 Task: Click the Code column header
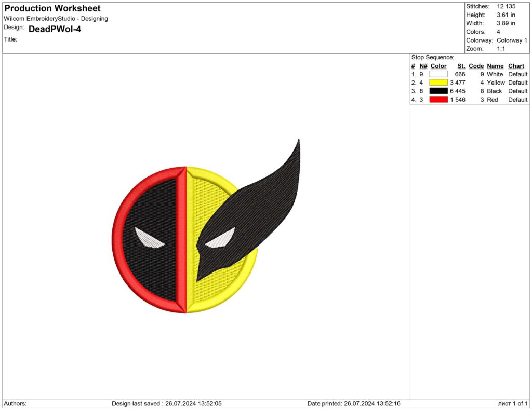[476, 66]
